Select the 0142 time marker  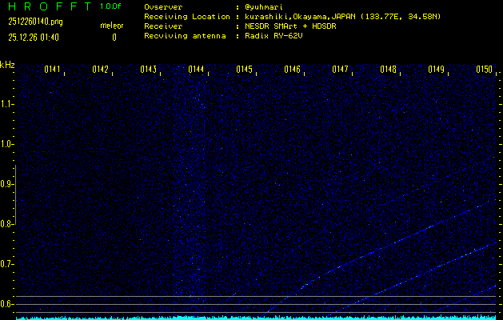[101, 70]
